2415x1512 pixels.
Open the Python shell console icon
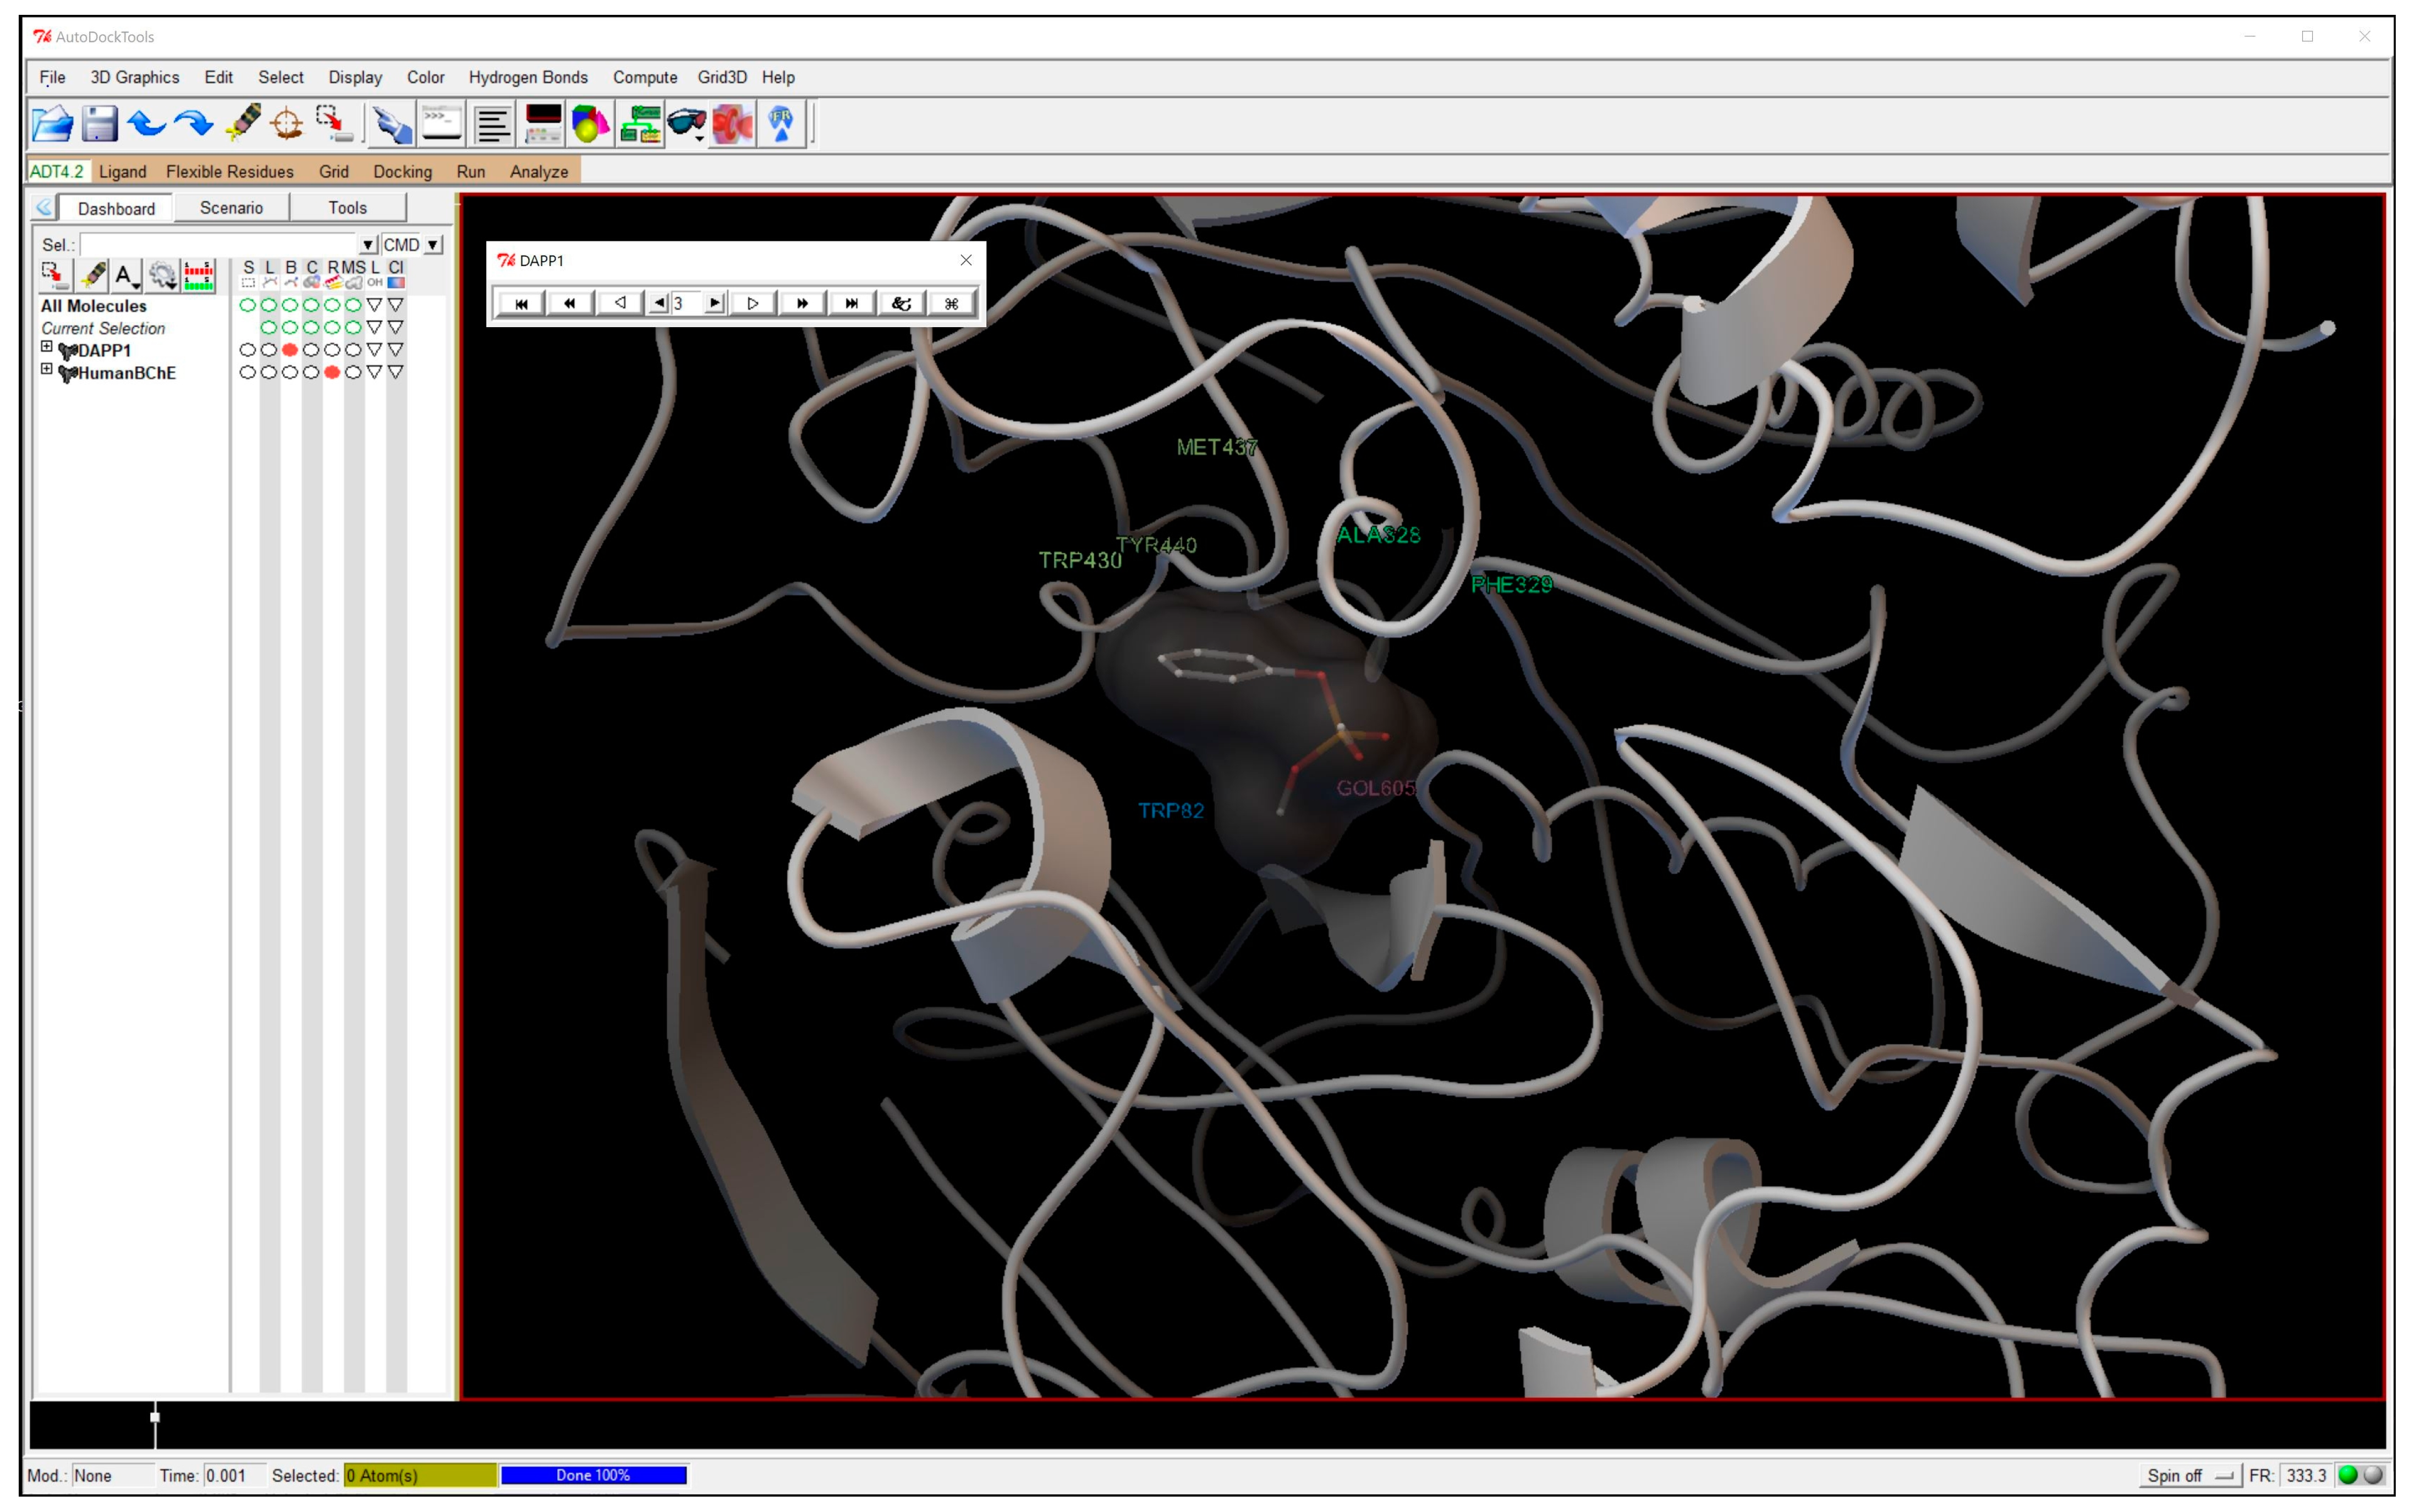[441, 124]
